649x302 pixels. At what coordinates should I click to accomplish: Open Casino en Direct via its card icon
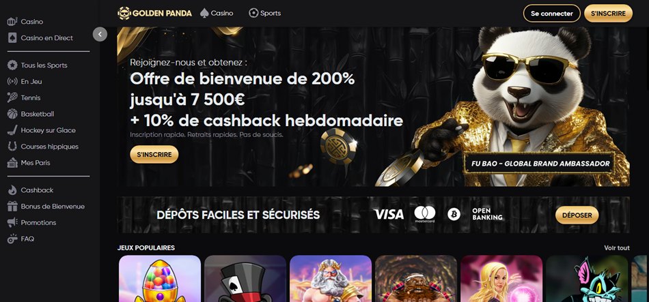(x=12, y=37)
